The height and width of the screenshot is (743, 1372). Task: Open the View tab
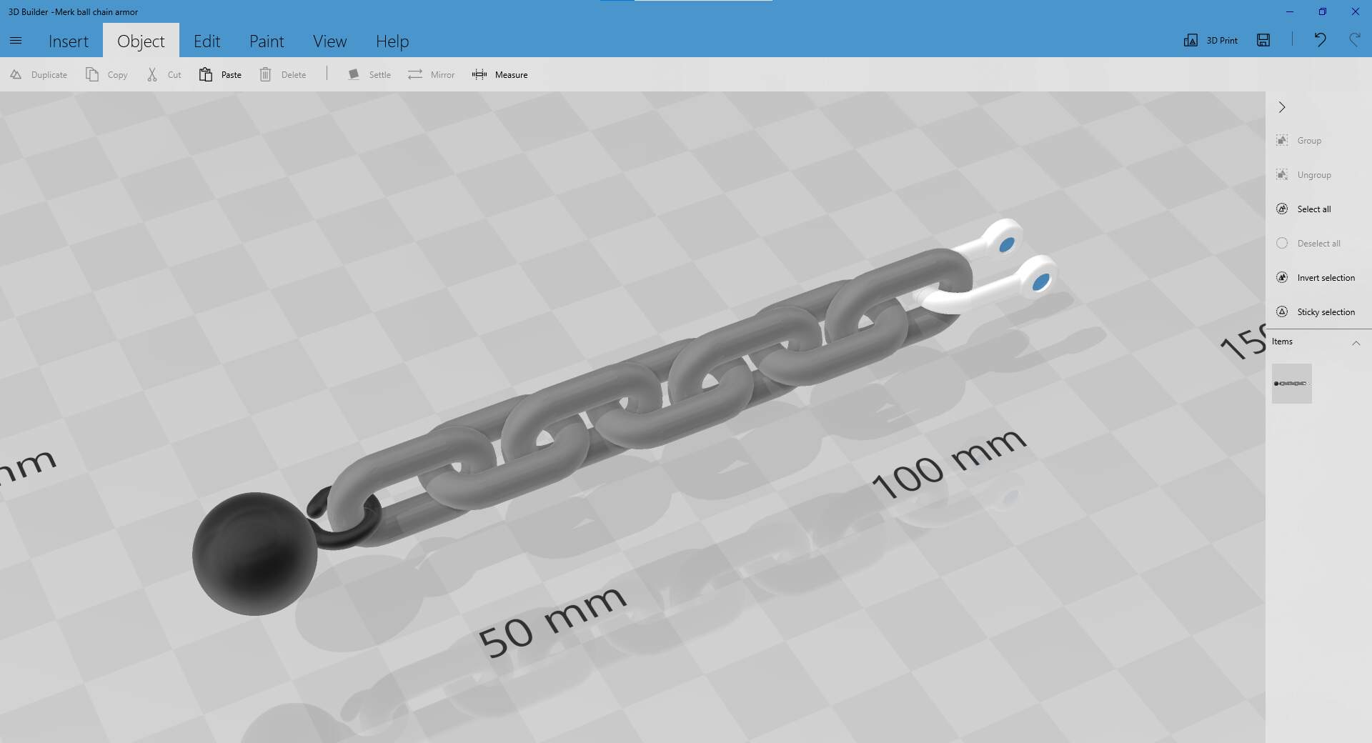(x=329, y=41)
